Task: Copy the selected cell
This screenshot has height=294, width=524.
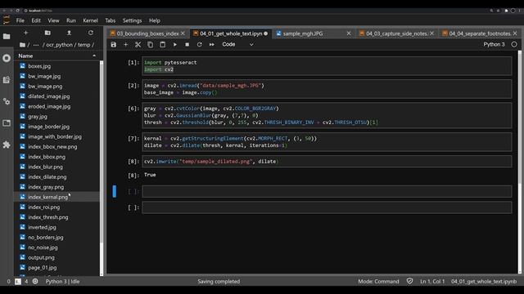Action: [x=150, y=44]
